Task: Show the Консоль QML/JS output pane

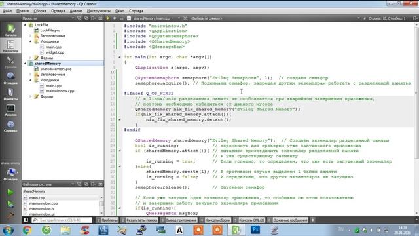Action: coord(249,220)
